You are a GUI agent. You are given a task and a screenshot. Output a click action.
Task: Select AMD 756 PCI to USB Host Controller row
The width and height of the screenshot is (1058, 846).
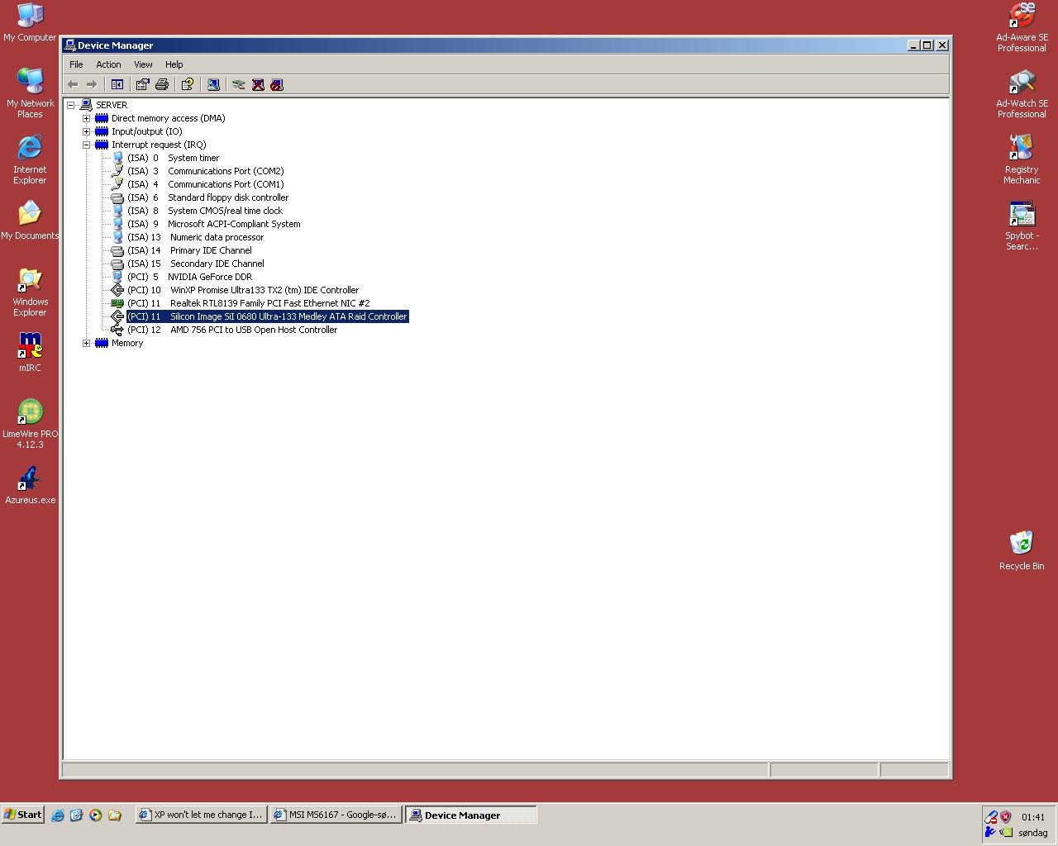pyautogui.click(x=232, y=330)
